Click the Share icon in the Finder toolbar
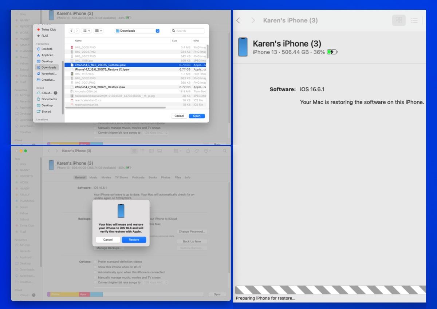The width and height of the screenshot is (437, 309). pyautogui.click(x=188, y=151)
